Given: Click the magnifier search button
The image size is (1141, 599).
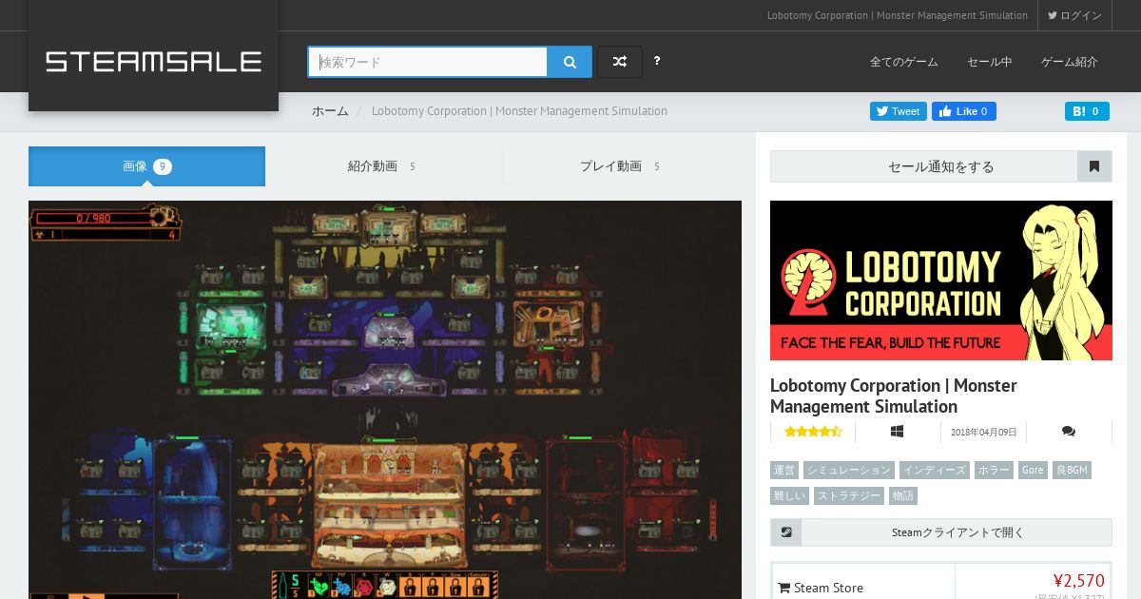Looking at the screenshot, I should pyautogui.click(x=570, y=62).
